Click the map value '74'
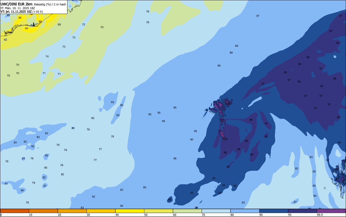 (47, 57)
